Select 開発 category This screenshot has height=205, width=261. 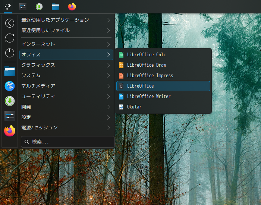pyautogui.click(x=66, y=107)
